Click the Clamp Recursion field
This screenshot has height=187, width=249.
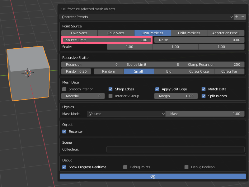(x=214, y=65)
